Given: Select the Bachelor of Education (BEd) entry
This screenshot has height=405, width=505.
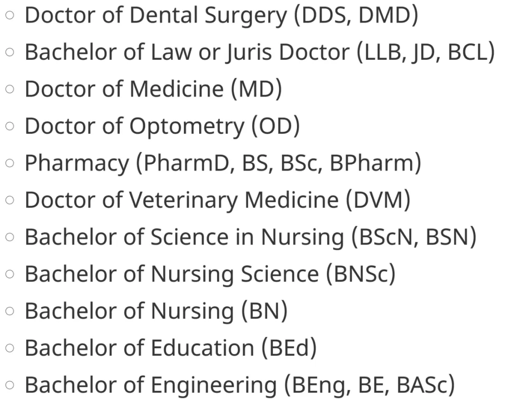Looking at the screenshot, I should tap(171, 347).
